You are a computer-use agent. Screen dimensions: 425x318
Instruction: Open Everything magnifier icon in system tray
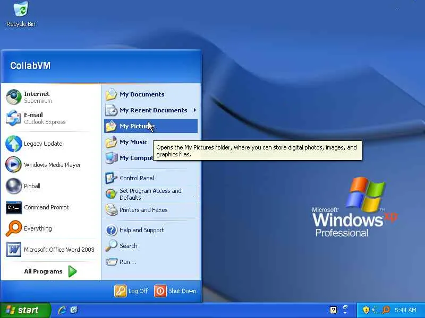[x=386, y=310]
